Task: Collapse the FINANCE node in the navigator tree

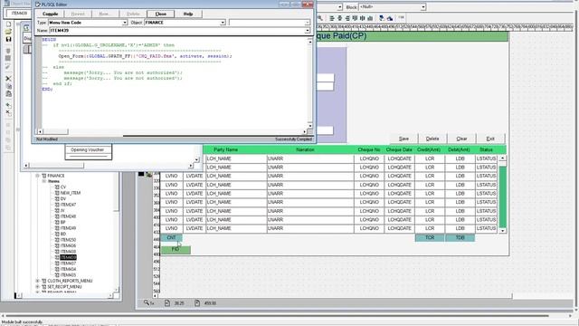Action: pos(38,176)
